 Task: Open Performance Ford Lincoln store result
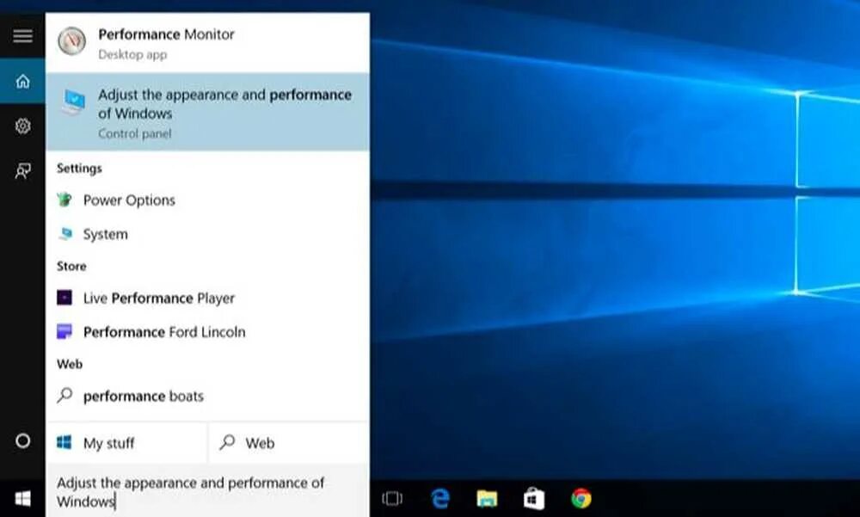(207, 332)
